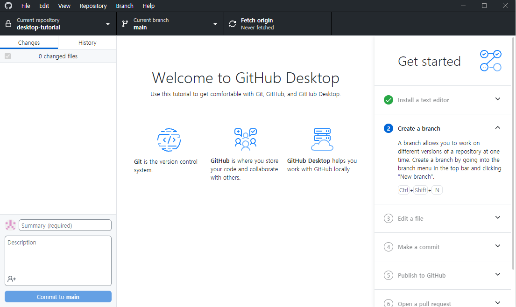
Task: Click the Ctrl key hint
Action: pos(403,190)
